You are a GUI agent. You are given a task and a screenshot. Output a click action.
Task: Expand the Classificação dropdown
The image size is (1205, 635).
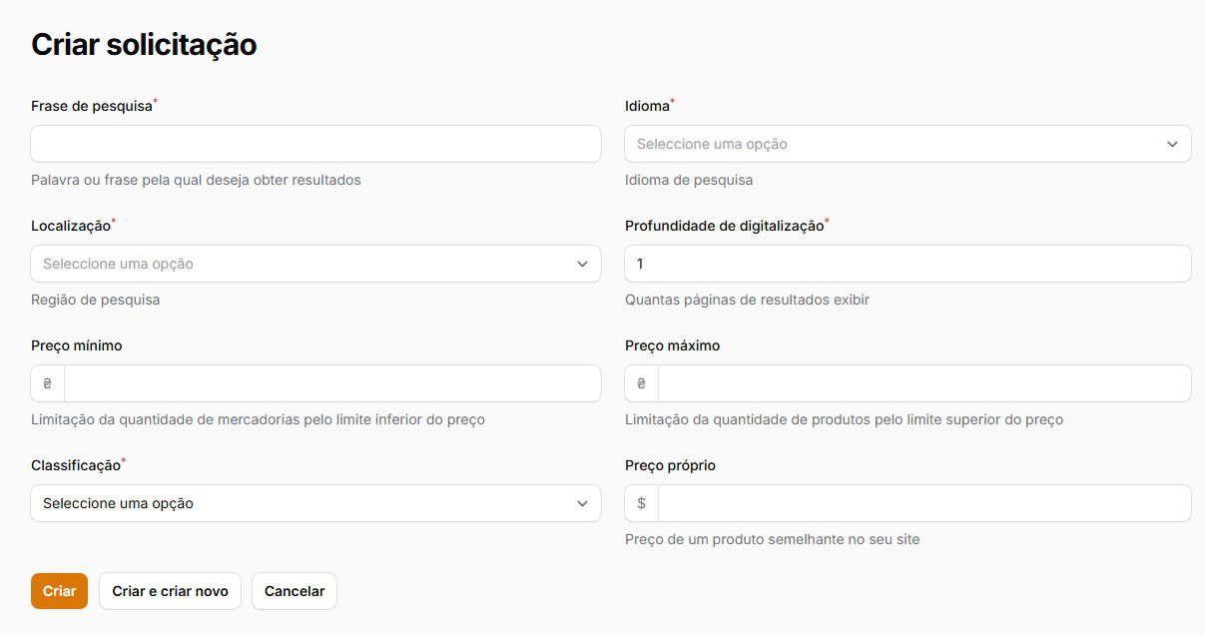(300, 503)
